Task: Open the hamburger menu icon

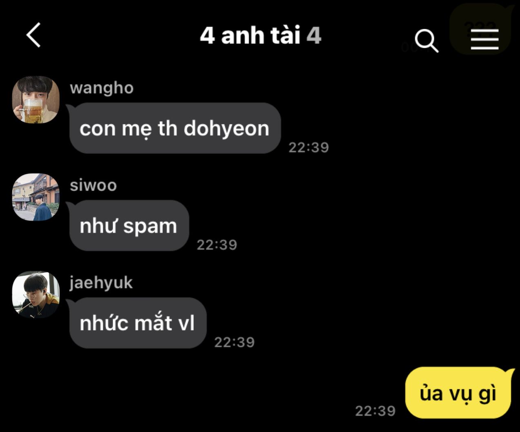Action: pos(484,40)
